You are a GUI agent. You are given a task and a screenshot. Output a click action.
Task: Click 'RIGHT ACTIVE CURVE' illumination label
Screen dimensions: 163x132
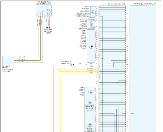[x=90, y=128]
